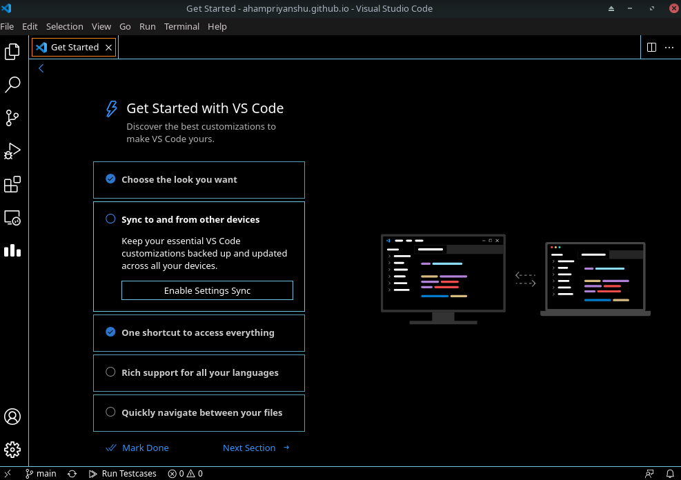681x480 pixels.
Task: Open the bar chart activity bar icon
Action: [x=12, y=250]
